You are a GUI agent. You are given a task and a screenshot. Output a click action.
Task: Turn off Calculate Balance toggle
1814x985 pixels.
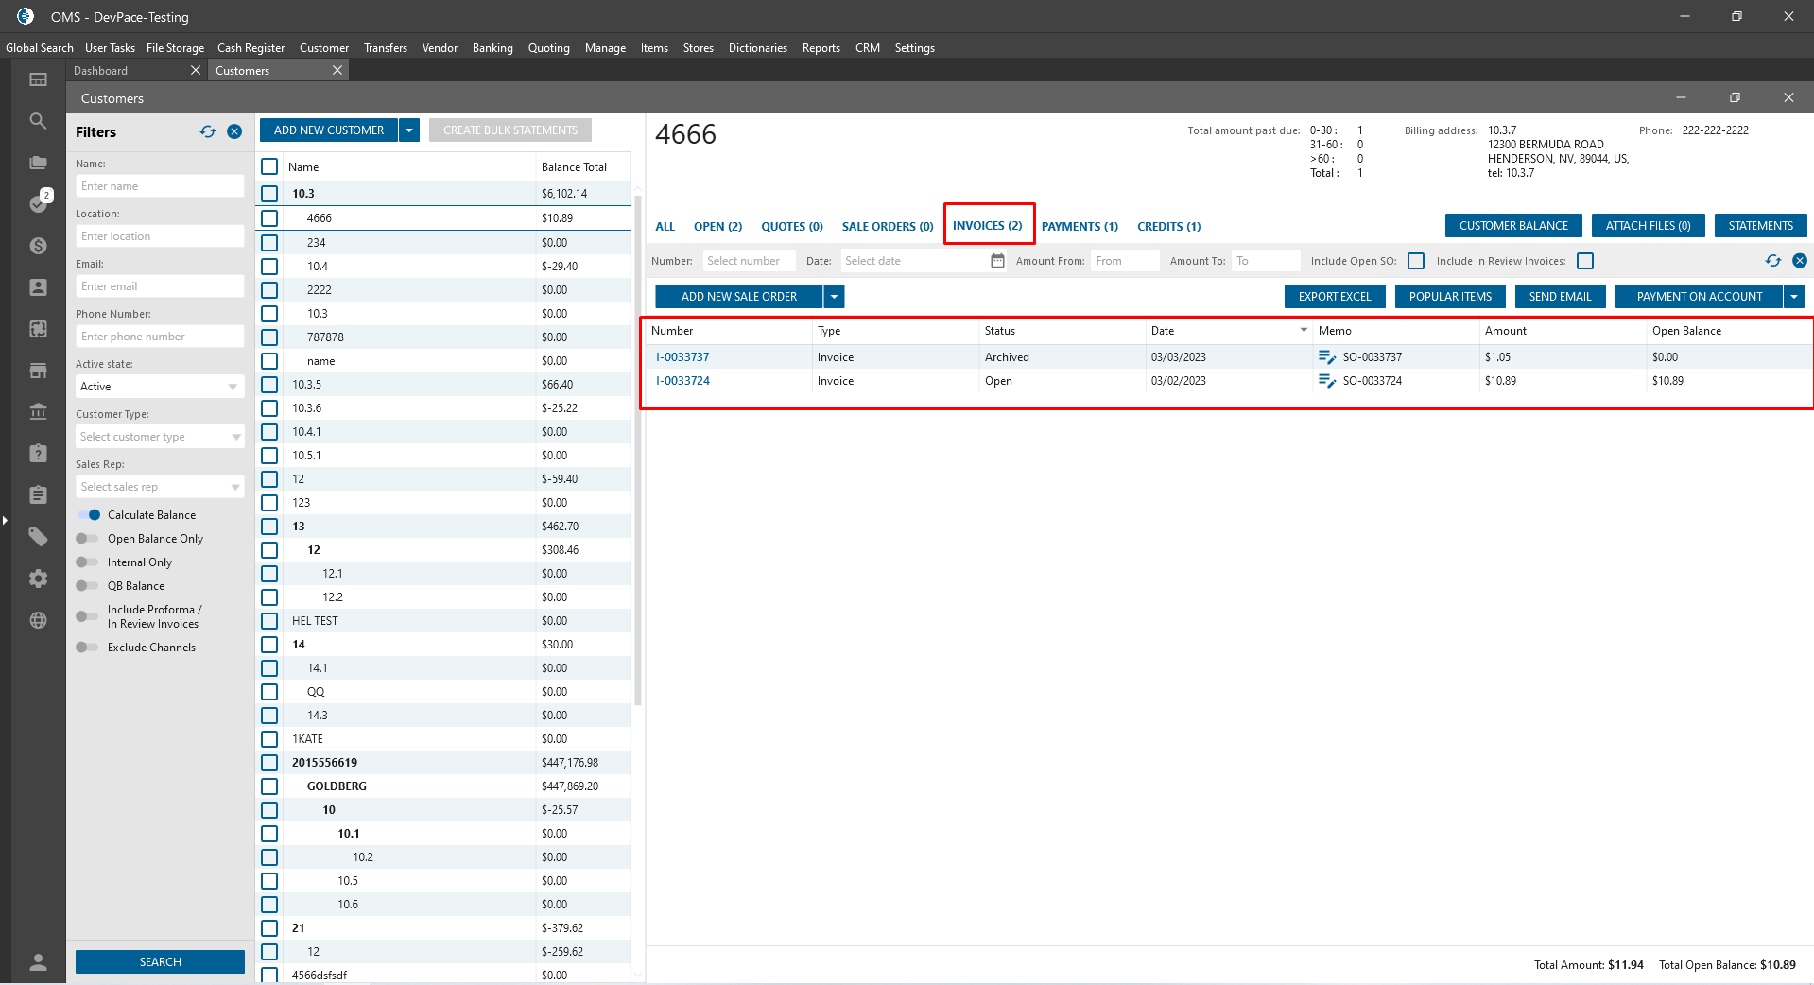coord(89,515)
